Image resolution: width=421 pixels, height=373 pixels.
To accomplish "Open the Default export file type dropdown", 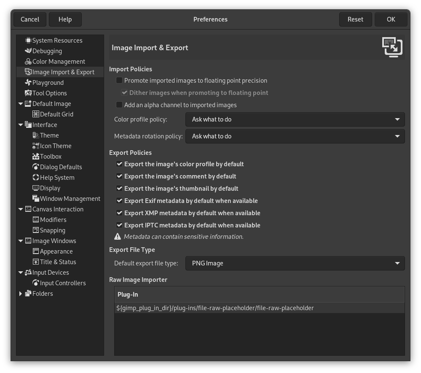I will pyautogui.click(x=295, y=263).
